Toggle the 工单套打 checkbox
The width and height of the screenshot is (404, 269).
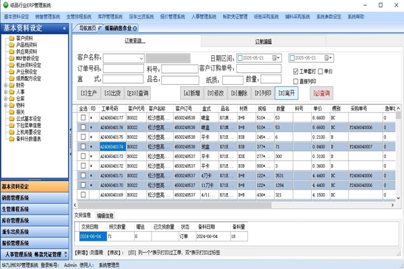pyautogui.click(x=296, y=71)
